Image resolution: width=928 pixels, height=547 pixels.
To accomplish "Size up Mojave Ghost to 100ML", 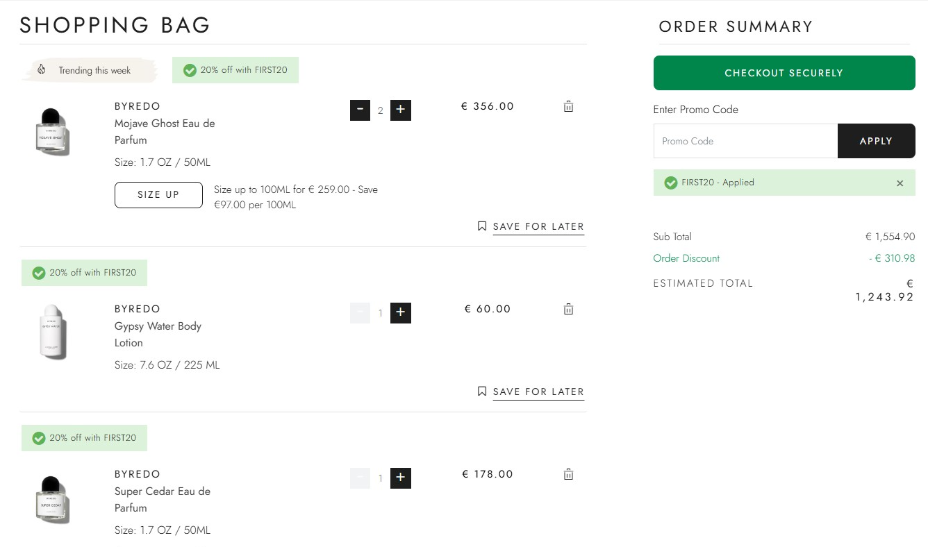I will pos(158,195).
